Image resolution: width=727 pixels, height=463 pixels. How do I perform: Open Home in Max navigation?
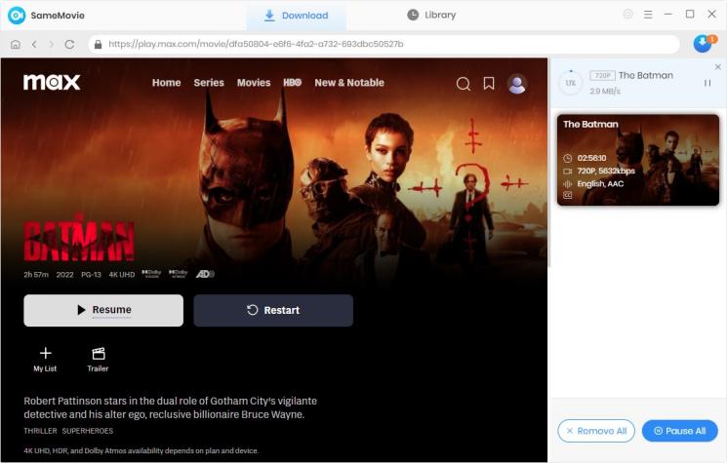tap(167, 83)
